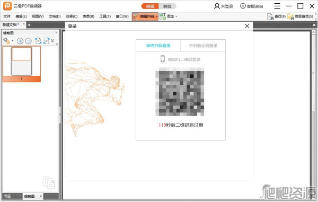Click the 未登录 user account icon
The width and height of the screenshot is (318, 202).
click(217, 6)
